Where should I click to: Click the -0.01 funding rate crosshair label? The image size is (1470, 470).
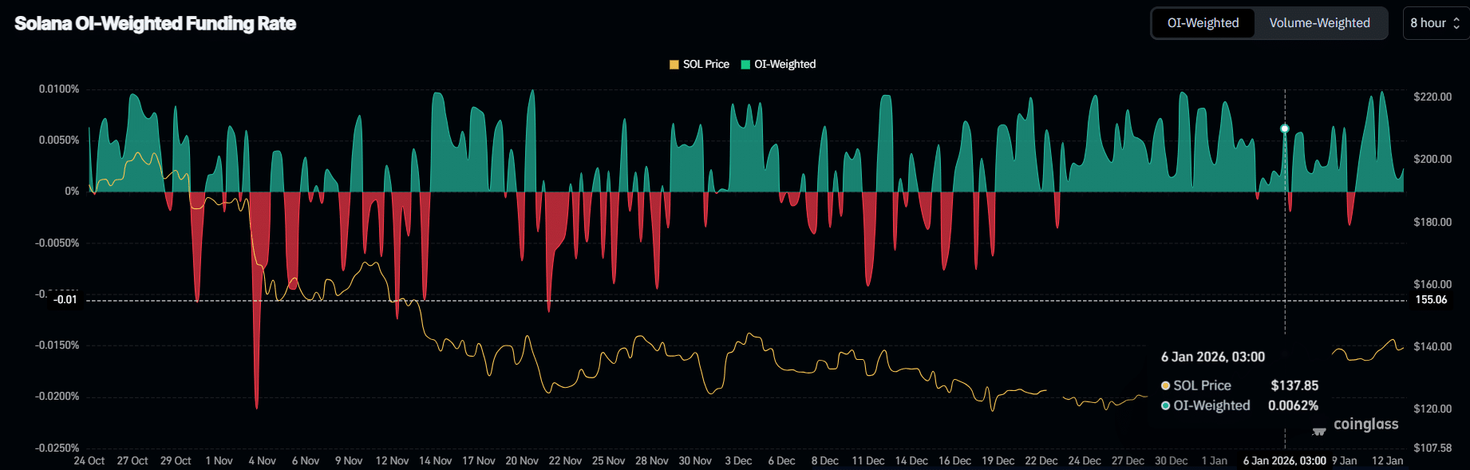pos(65,300)
